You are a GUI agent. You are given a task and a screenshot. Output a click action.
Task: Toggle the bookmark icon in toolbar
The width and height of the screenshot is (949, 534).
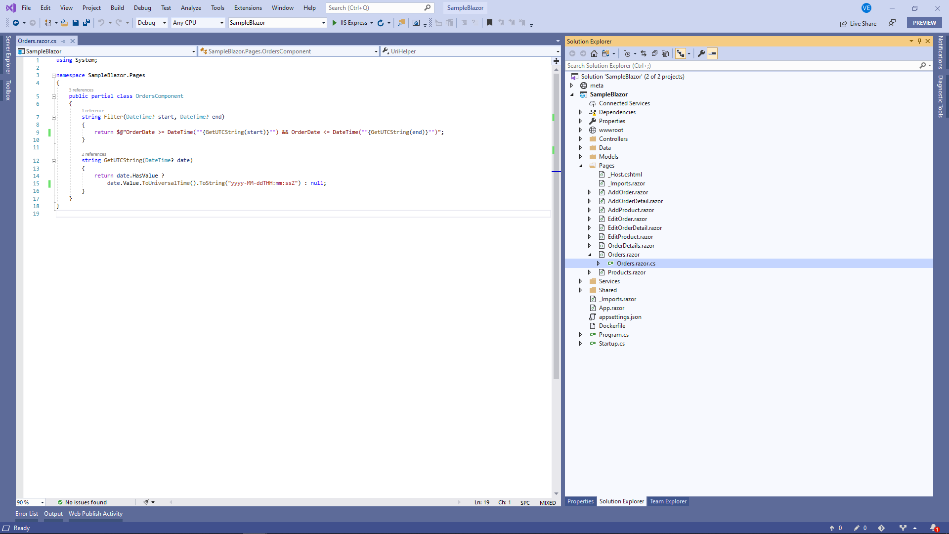click(489, 23)
